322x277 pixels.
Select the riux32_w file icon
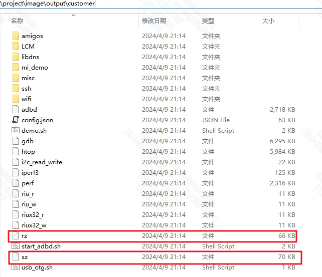point(16,225)
